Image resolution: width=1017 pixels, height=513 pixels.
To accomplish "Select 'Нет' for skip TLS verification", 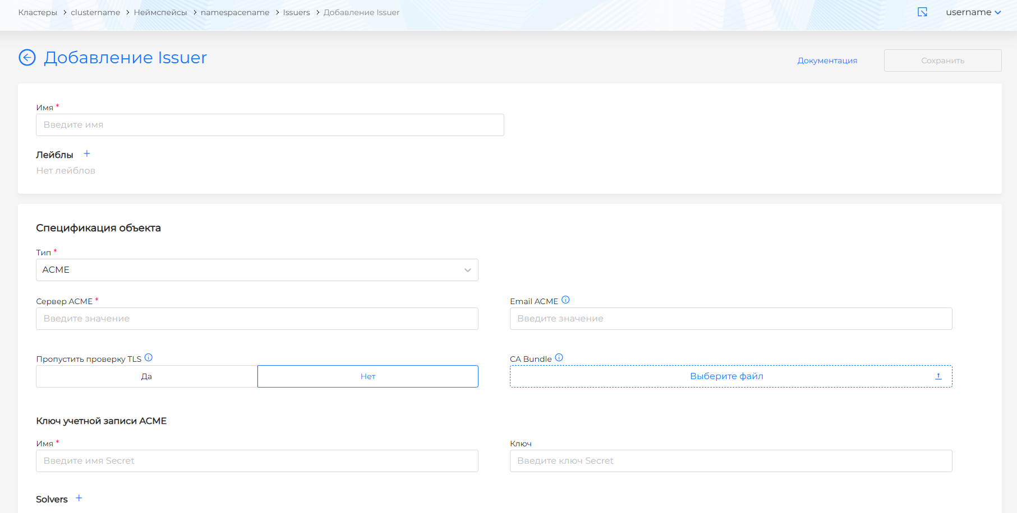I will coord(367,376).
